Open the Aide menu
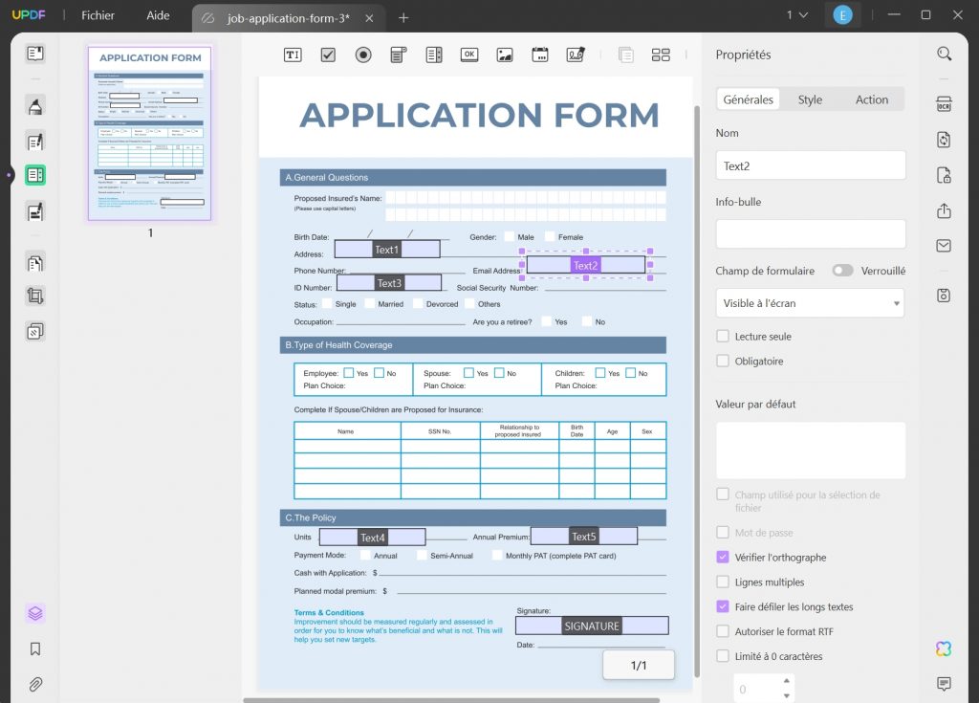 (x=158, y=16)
